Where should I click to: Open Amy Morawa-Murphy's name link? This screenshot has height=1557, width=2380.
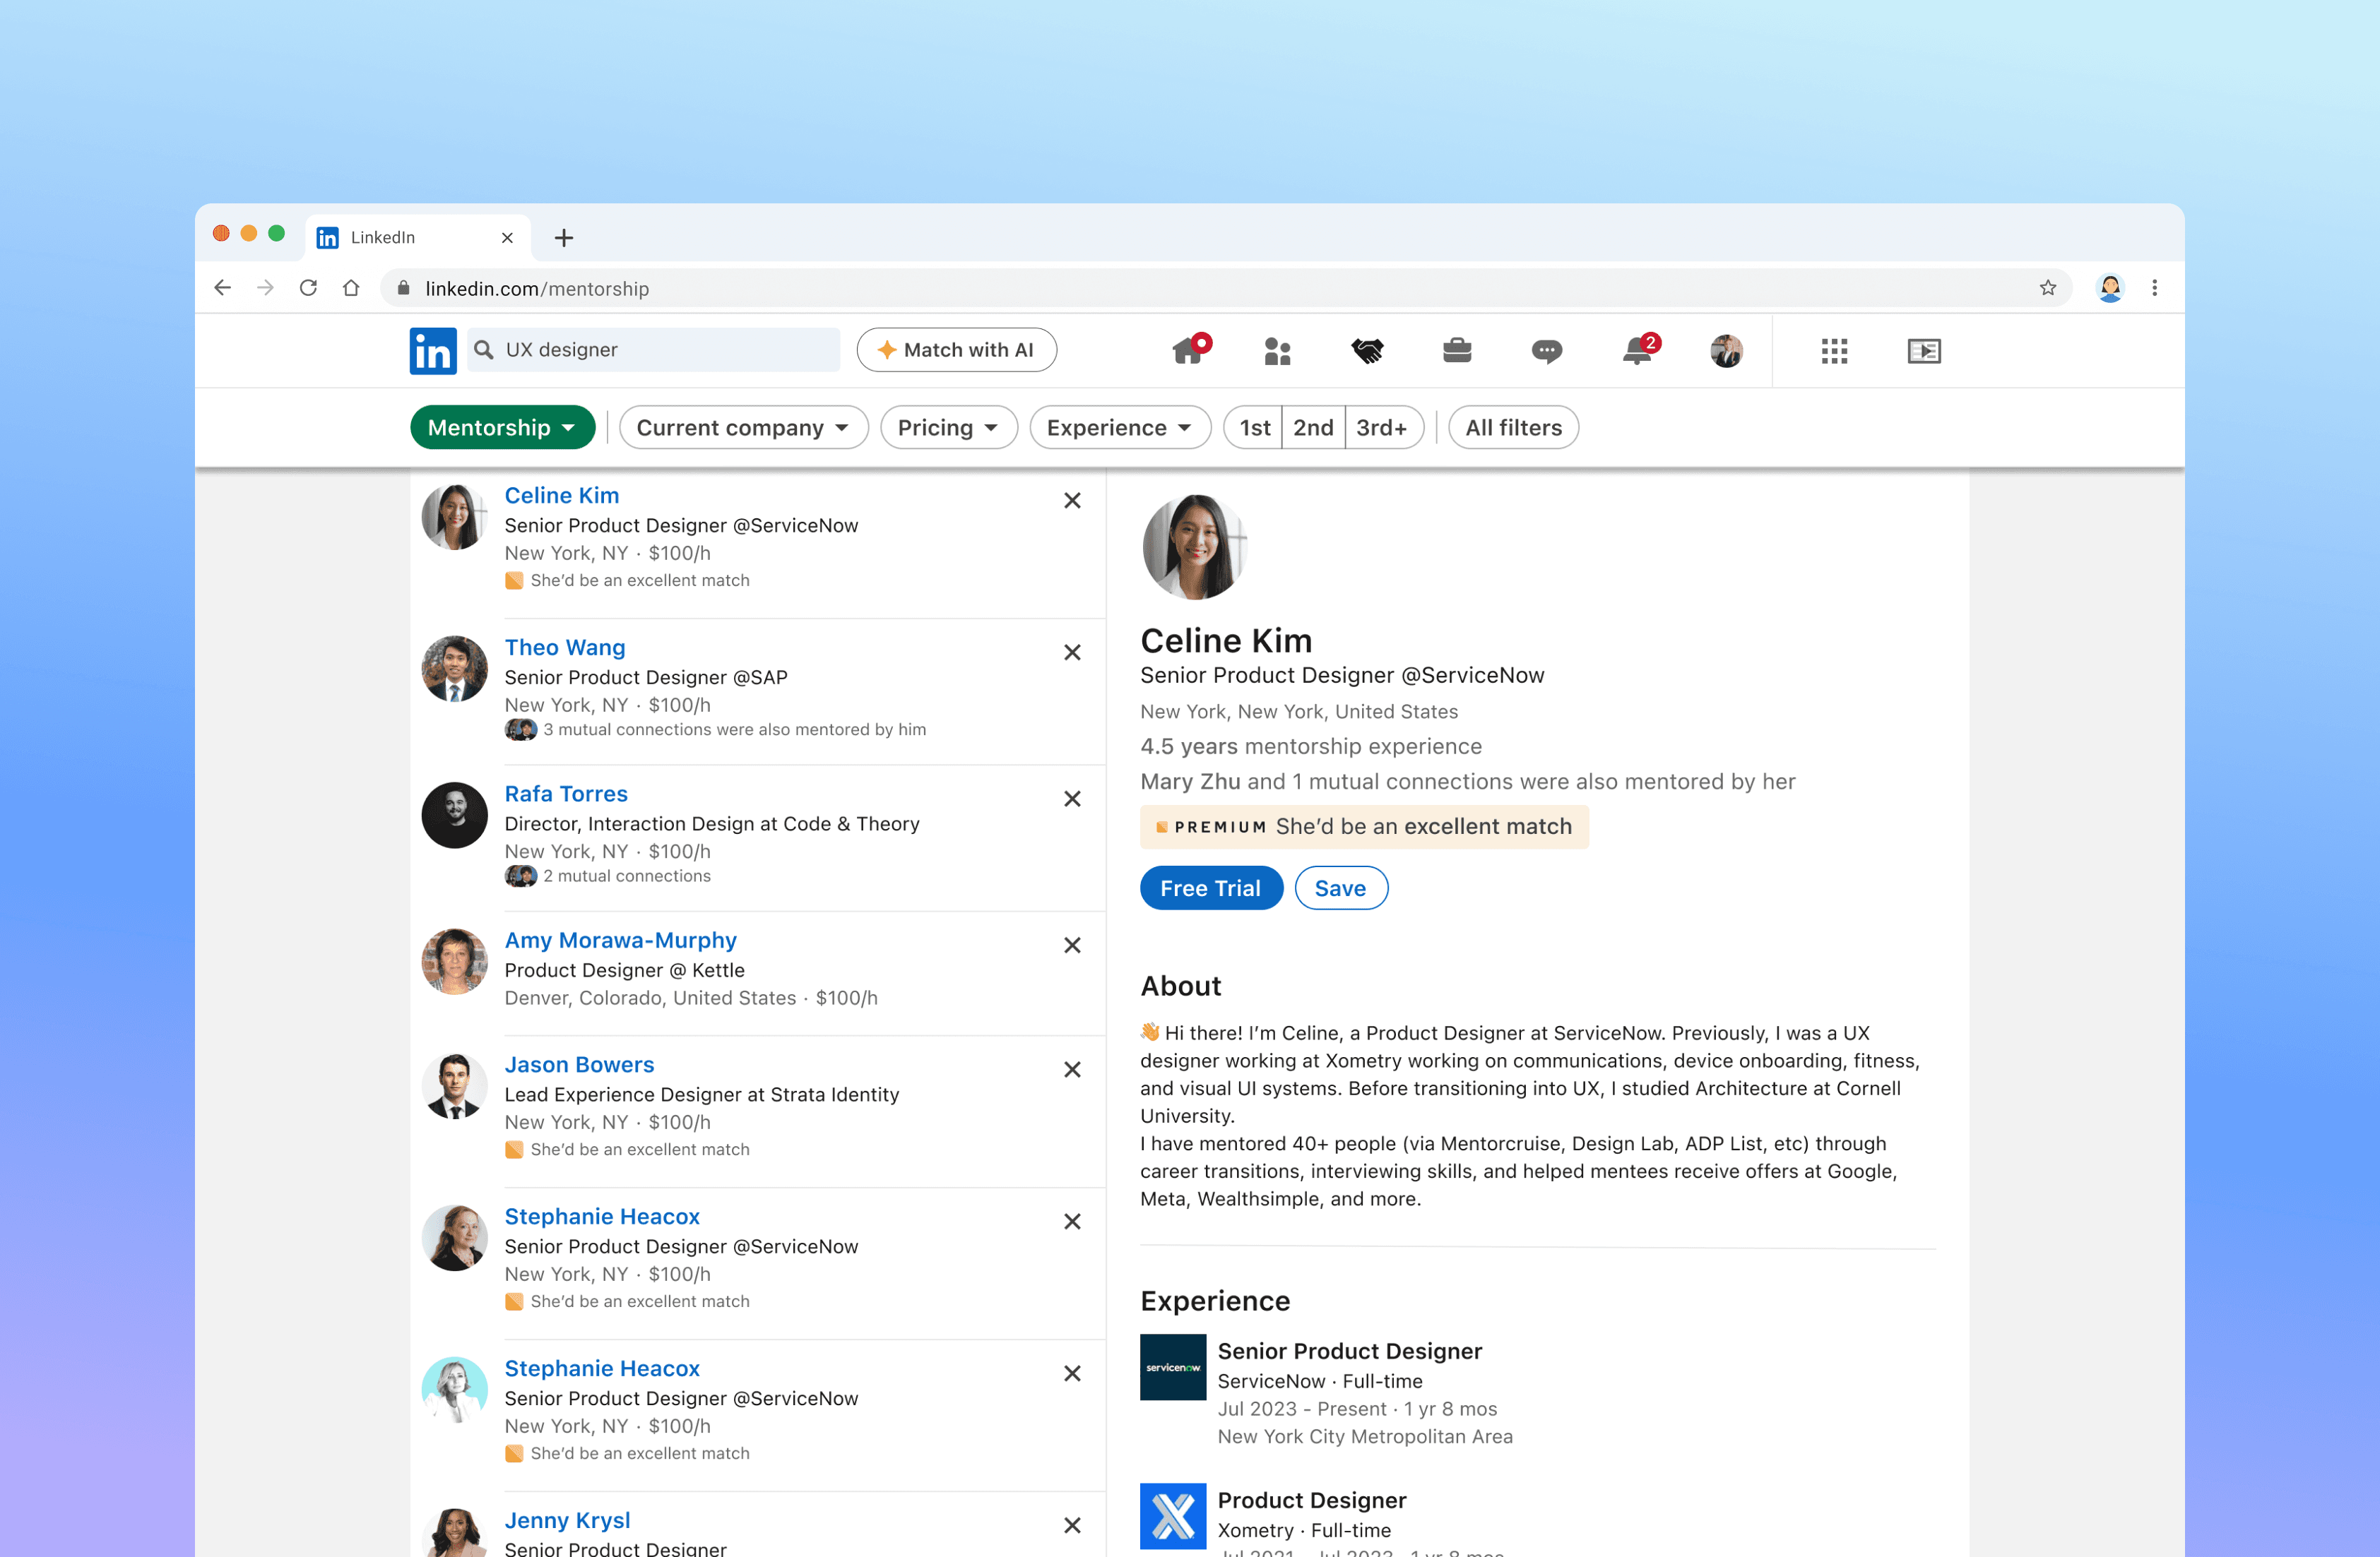pyautogui.click(x=621, y=941)
